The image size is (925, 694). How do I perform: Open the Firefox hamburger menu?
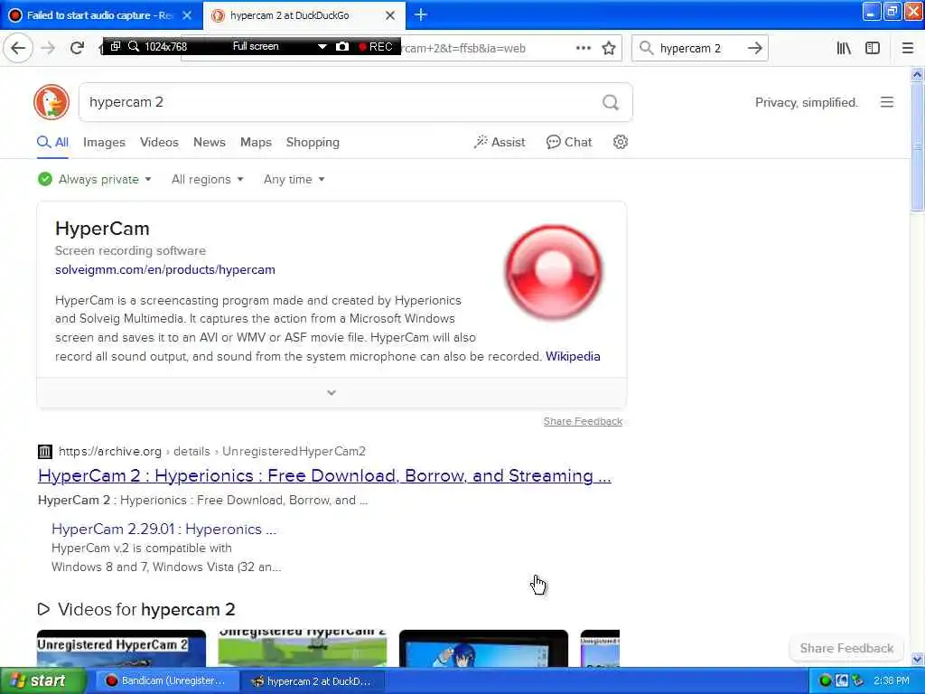point(908,49)
